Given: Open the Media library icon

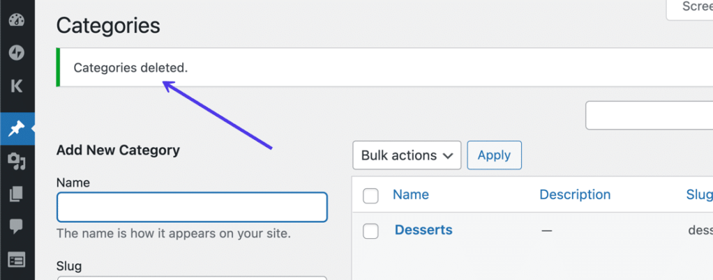Looking at the screenshot, I should click(x=17, y=162).
